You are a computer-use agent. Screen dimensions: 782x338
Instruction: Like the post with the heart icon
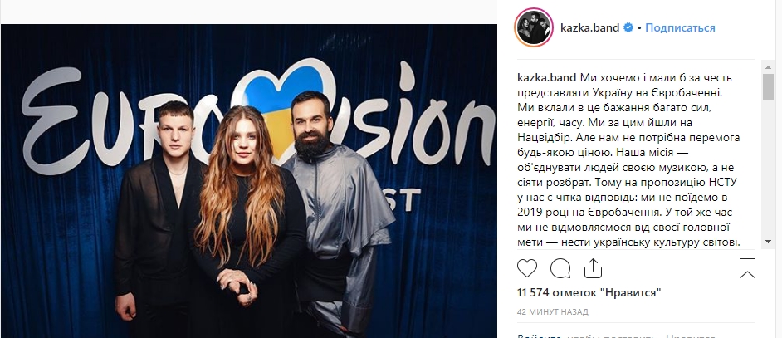pyautogui.click(x=526, y=268)
